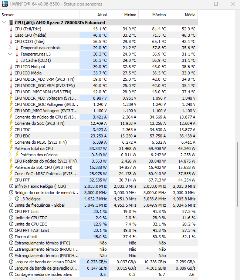Click the 10.336 GB/s maximum DRAM read value

(155, 262)
